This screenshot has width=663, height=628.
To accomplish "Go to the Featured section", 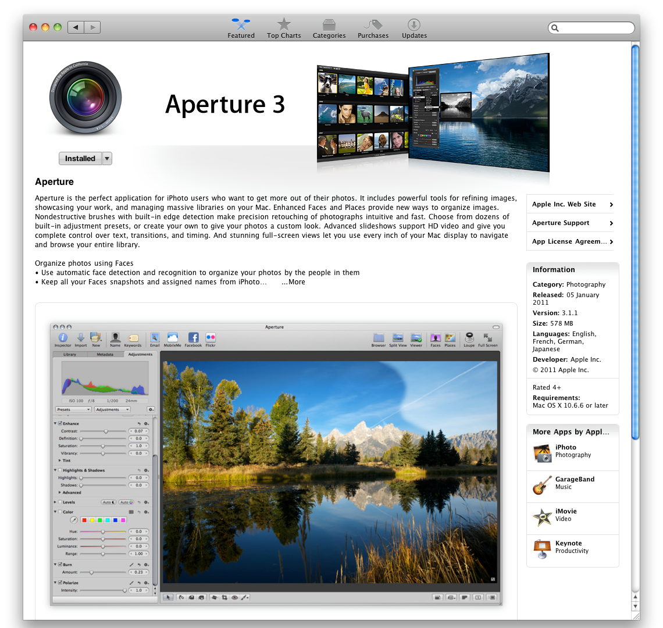I will (241, 28).
